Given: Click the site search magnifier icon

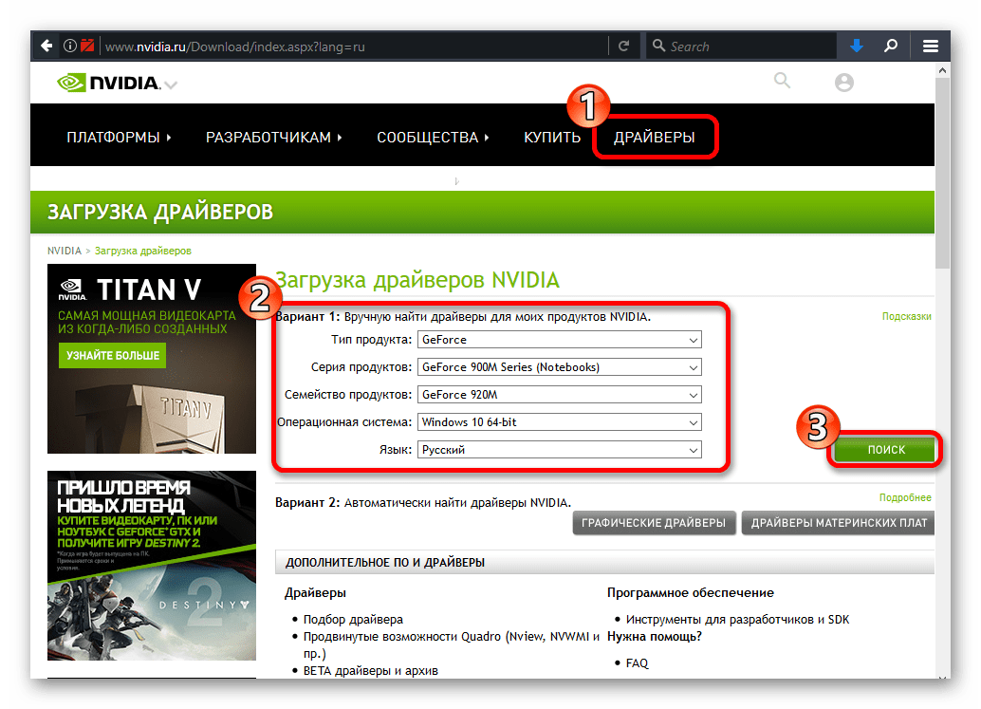Looking at the screenshot, I should tap(782, 82).
